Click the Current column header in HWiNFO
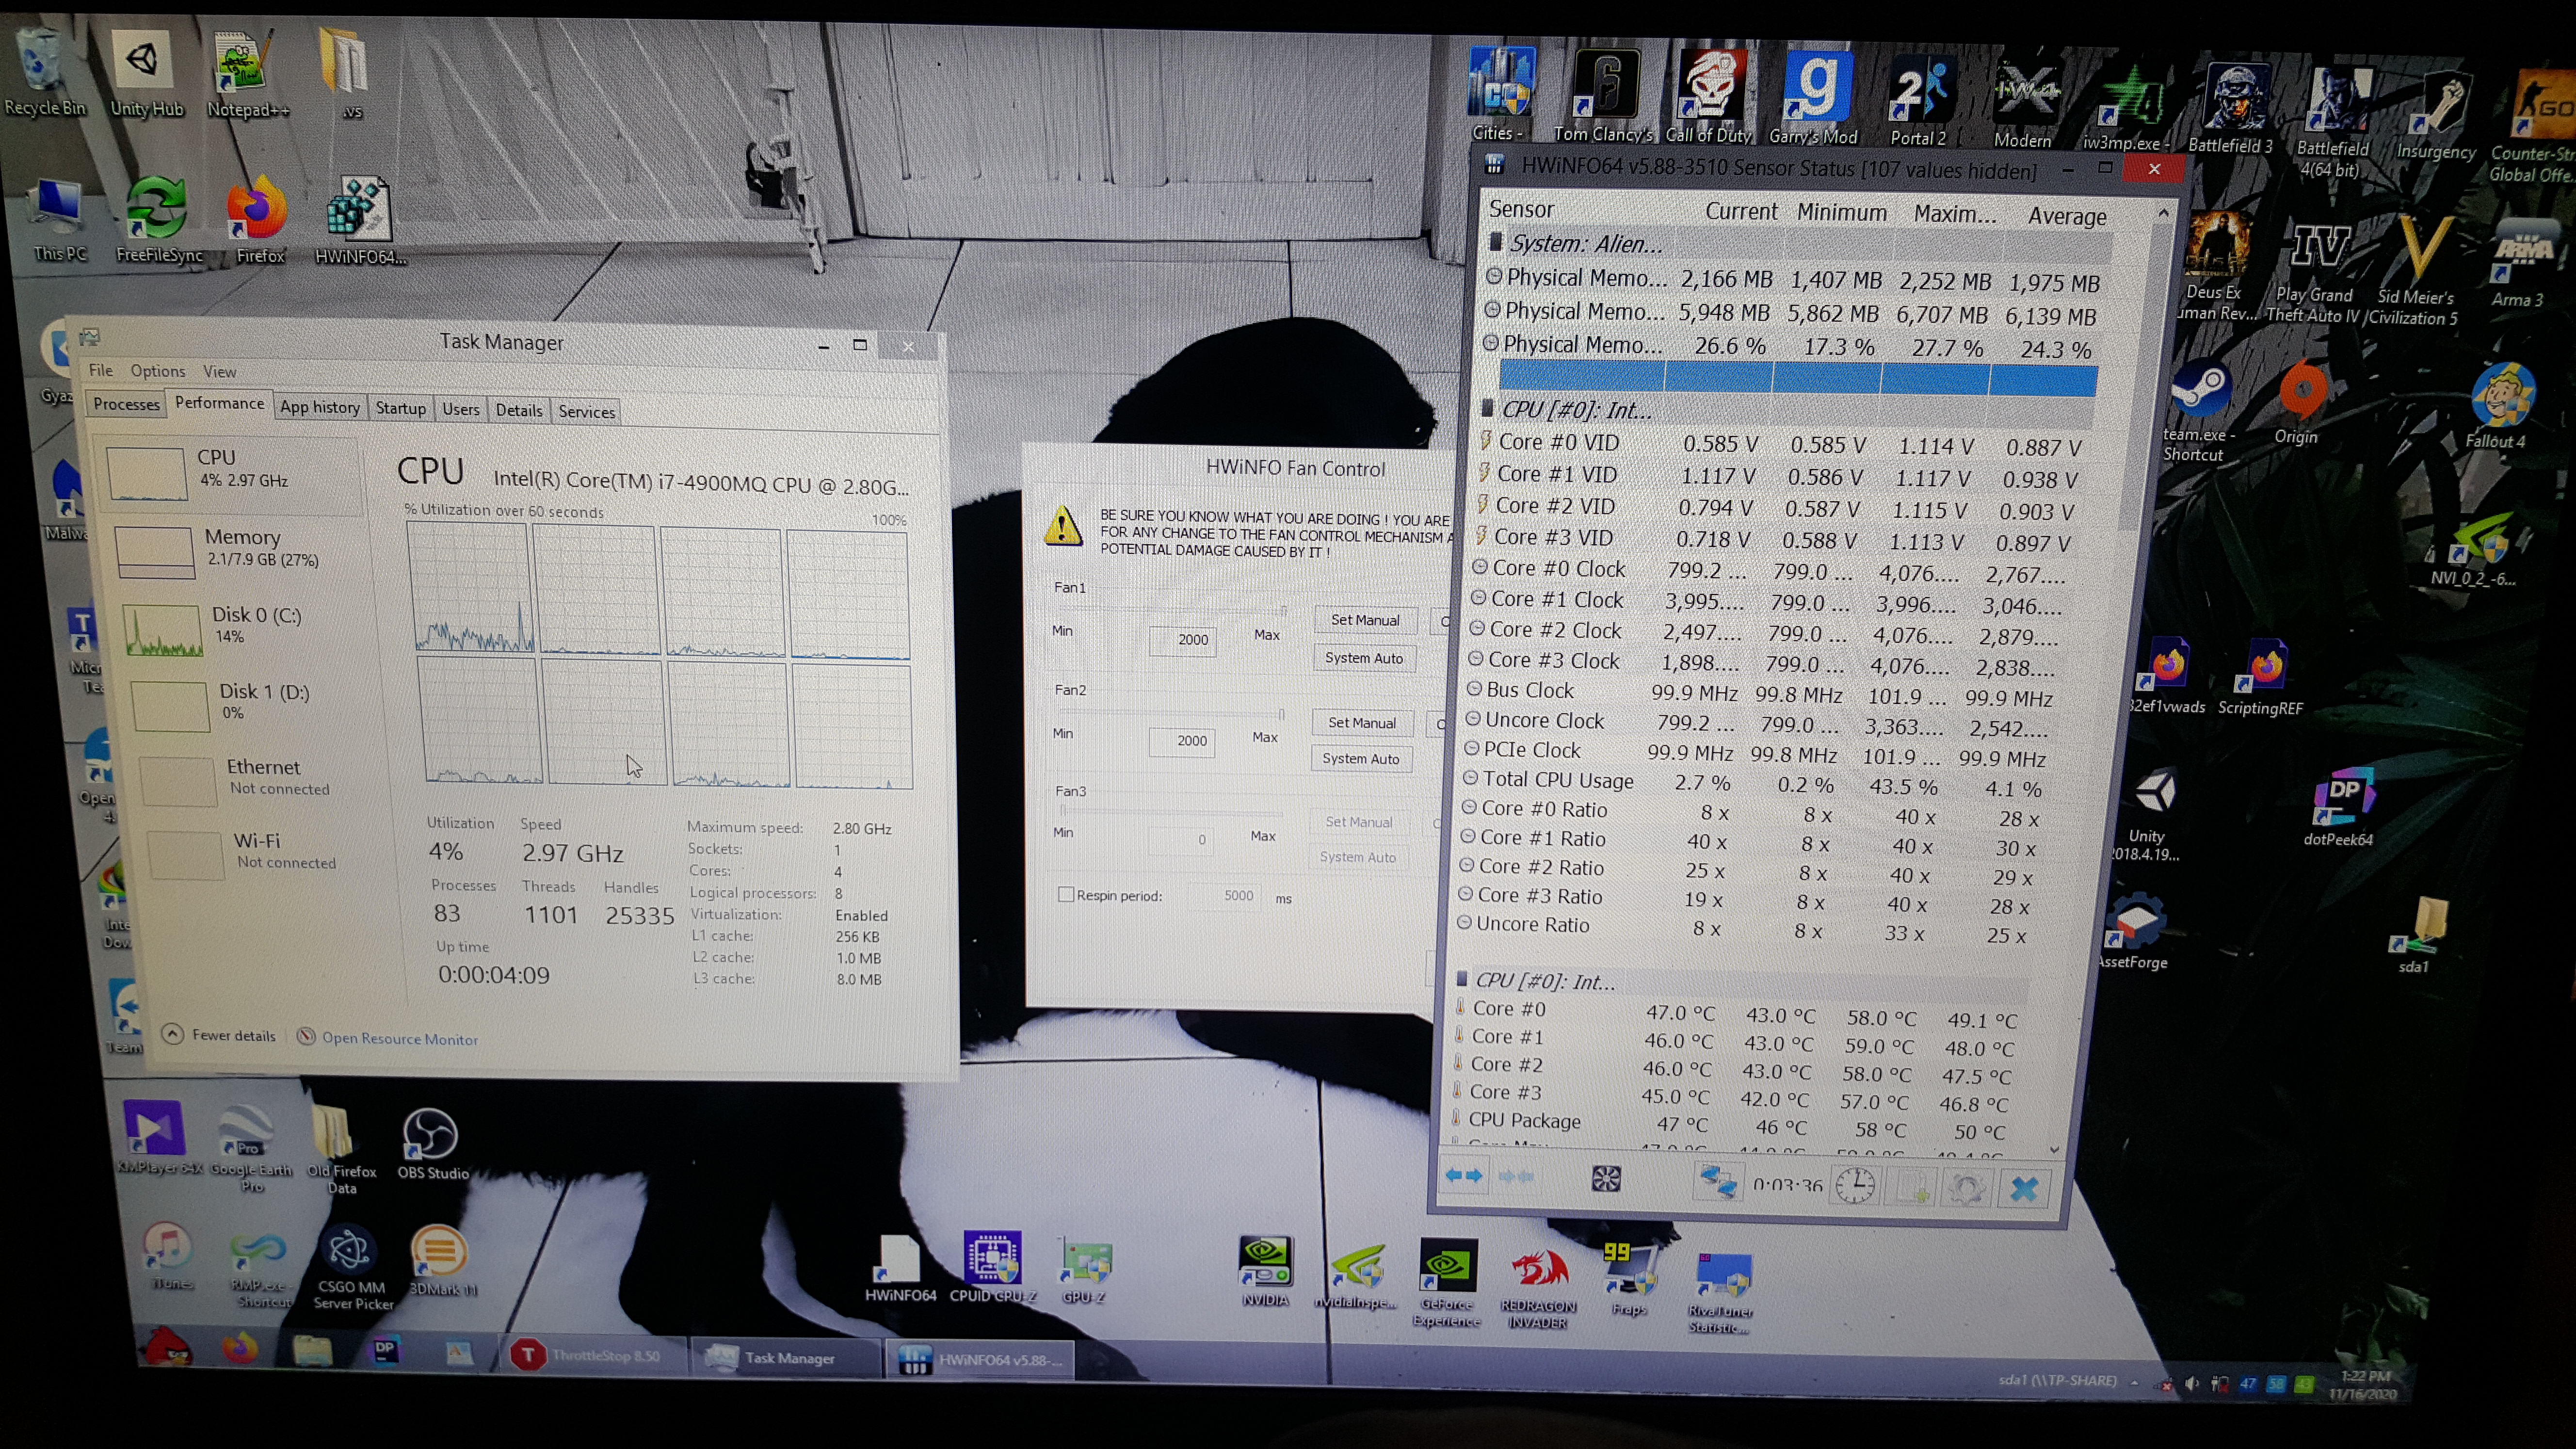This screenshot has height=1449, width=2576. [x=1741, y=212]
